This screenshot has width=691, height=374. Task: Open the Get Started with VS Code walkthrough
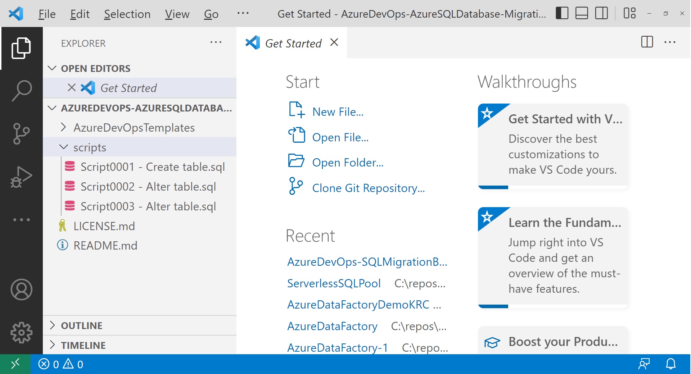[553, 146]
